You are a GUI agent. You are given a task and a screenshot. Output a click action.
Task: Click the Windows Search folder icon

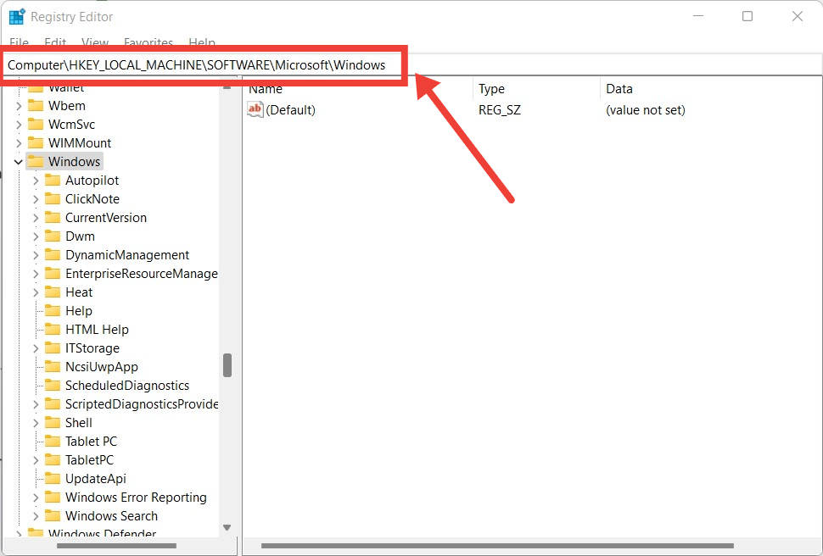[53, 515]
